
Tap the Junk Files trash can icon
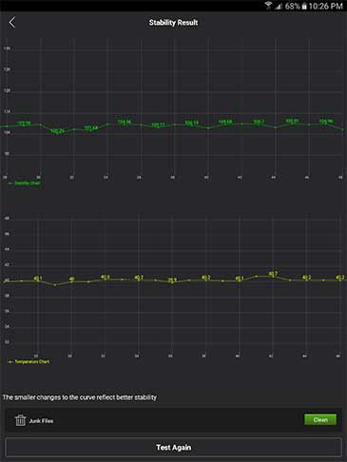[x=20, y=420]
